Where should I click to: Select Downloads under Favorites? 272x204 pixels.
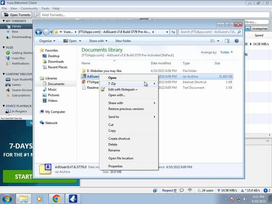[x=56, y=62]
